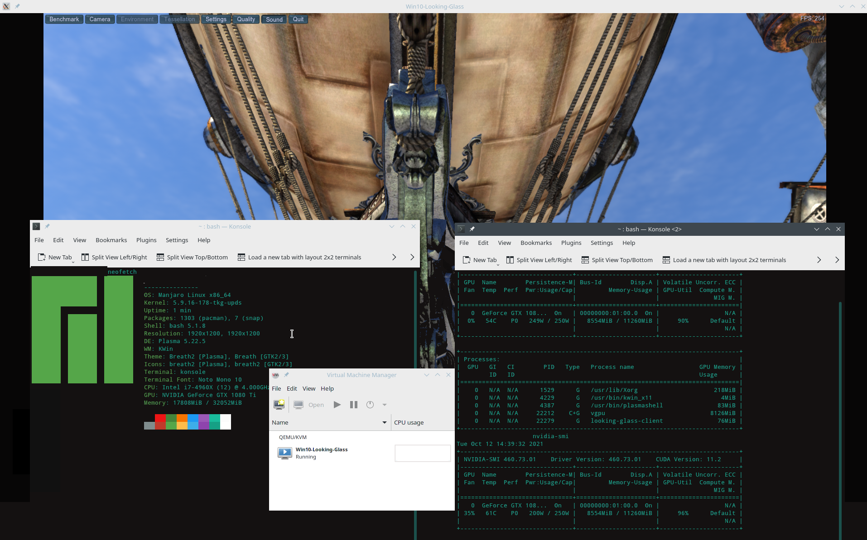Select the QEMU/KVM connection row
The width and height of the screenshot is (867, 540).
click(x=361, y=437)
